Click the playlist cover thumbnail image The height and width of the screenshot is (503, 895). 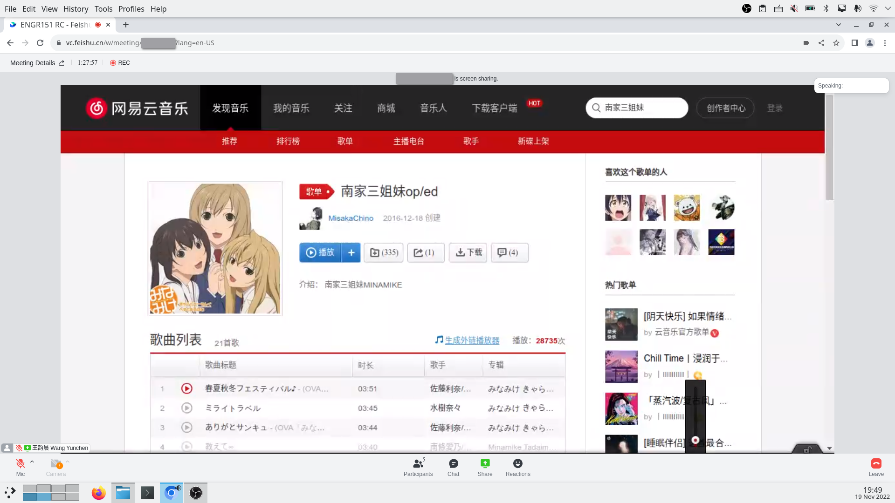(214, 248)
